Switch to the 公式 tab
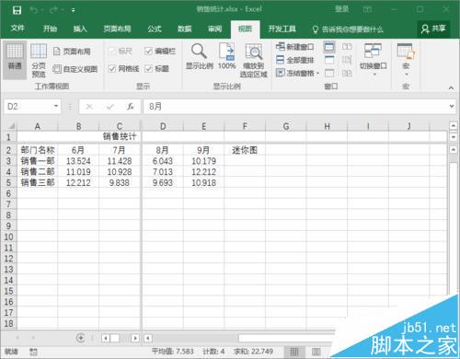 click(x=155, y=29)
